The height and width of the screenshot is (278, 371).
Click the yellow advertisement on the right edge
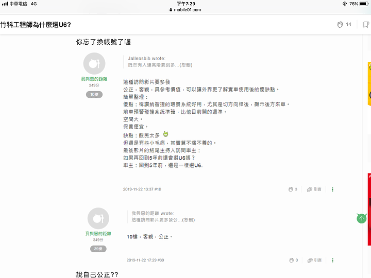tap(369, 83)
